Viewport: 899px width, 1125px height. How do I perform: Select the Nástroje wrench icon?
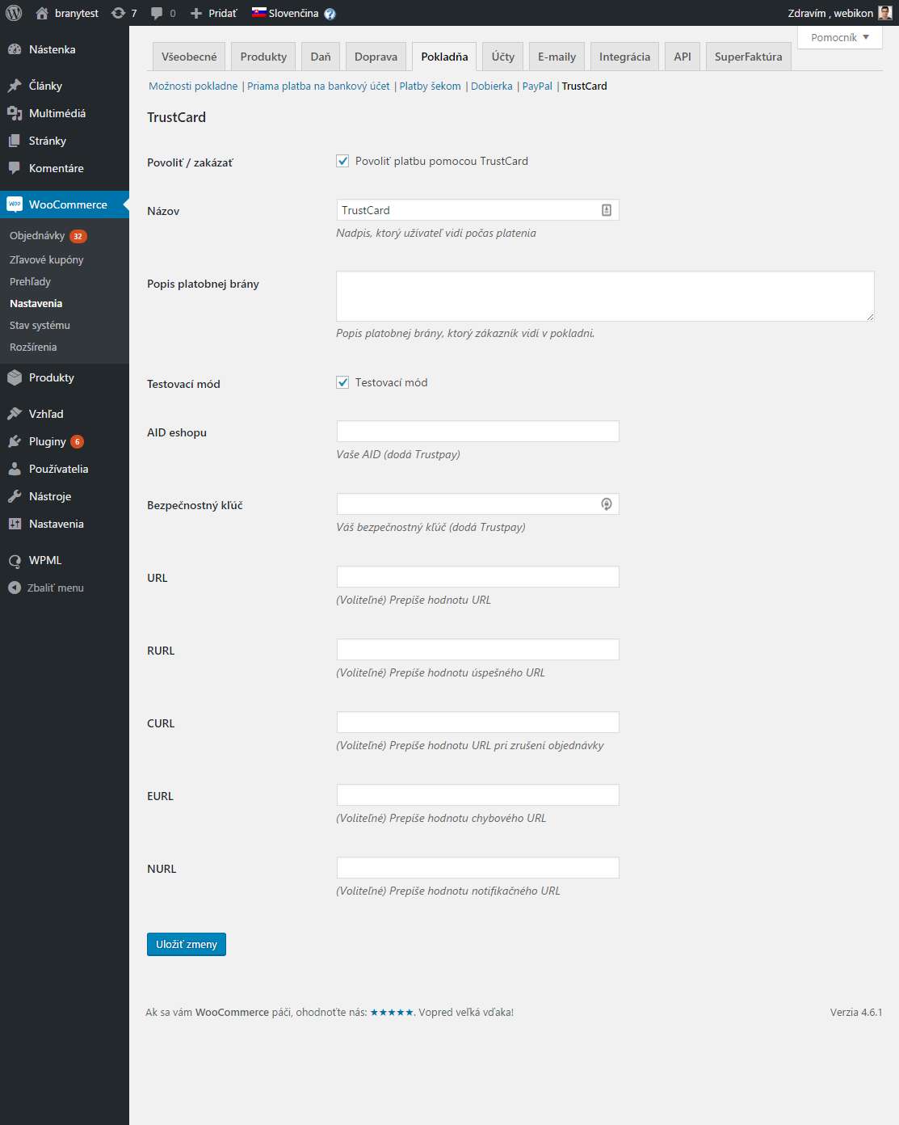coord(15,495)
